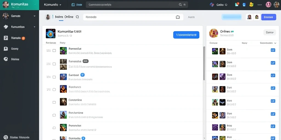
Task: Click into the white Ninooio input field
Action: 133,17
